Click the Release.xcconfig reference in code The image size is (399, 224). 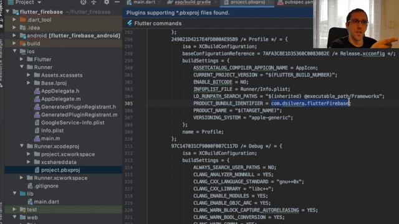[362, 54]
